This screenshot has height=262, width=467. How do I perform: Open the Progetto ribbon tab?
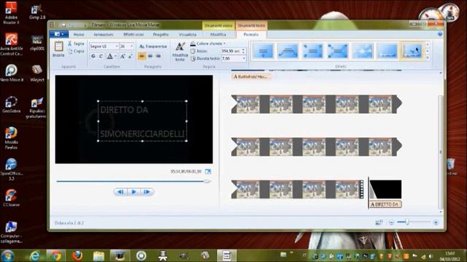click(161, 34)
